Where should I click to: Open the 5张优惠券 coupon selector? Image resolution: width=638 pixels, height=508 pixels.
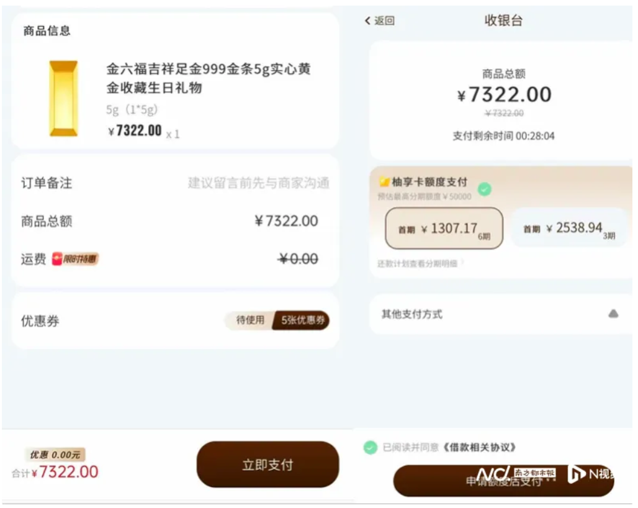coord(302,320)
